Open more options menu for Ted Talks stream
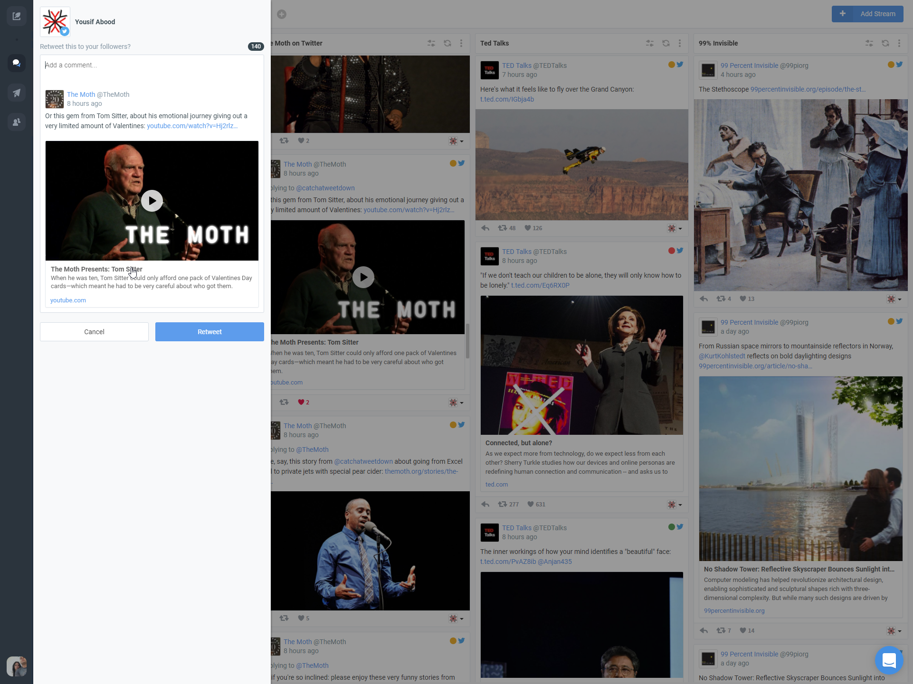 [680, 43]
